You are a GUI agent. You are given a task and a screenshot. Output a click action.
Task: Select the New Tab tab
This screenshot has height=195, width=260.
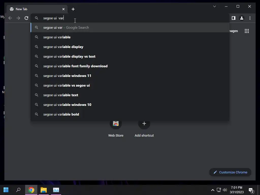click(x=37, y=9)
